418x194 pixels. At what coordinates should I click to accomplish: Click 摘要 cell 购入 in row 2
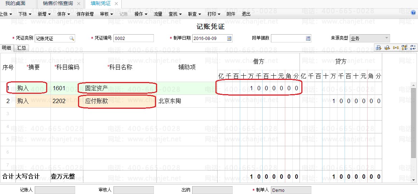coord(33,101)
